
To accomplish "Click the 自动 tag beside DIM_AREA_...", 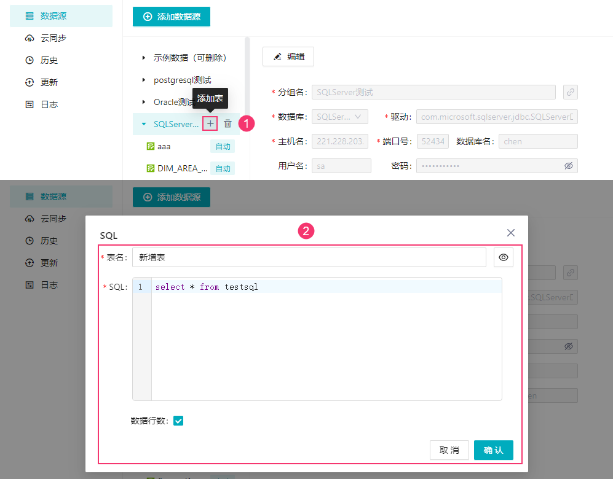I will point(223,168).
